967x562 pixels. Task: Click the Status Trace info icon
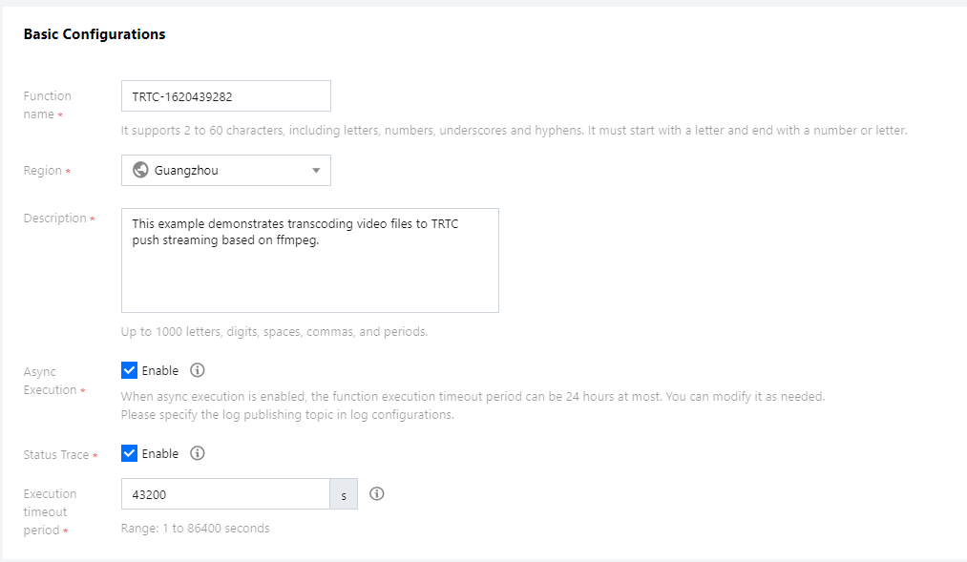click(198, 453)
